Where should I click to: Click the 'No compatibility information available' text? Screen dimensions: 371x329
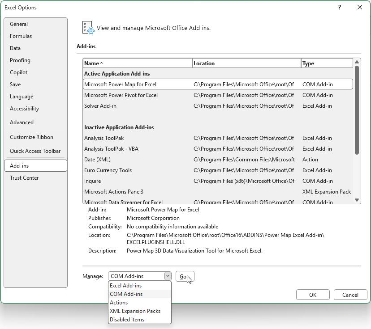[x=173, y=227]
